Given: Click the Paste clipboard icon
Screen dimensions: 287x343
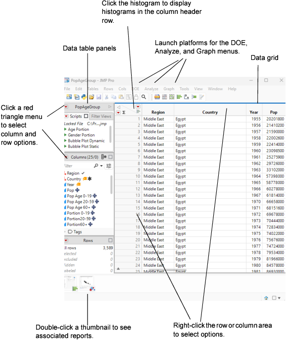Looking at the screenshot, I should point(121,97).
